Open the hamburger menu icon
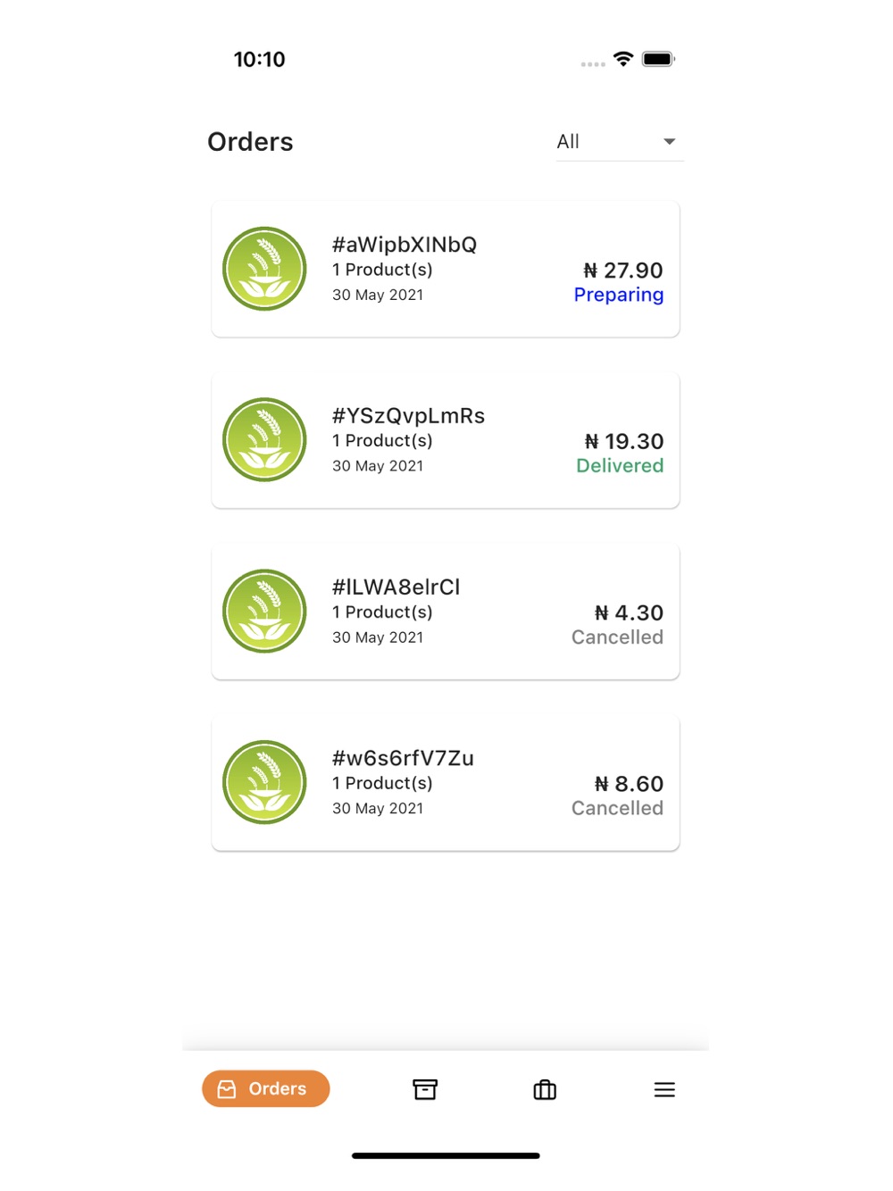Screen dimensions: 893x1191 point(664,1089)
